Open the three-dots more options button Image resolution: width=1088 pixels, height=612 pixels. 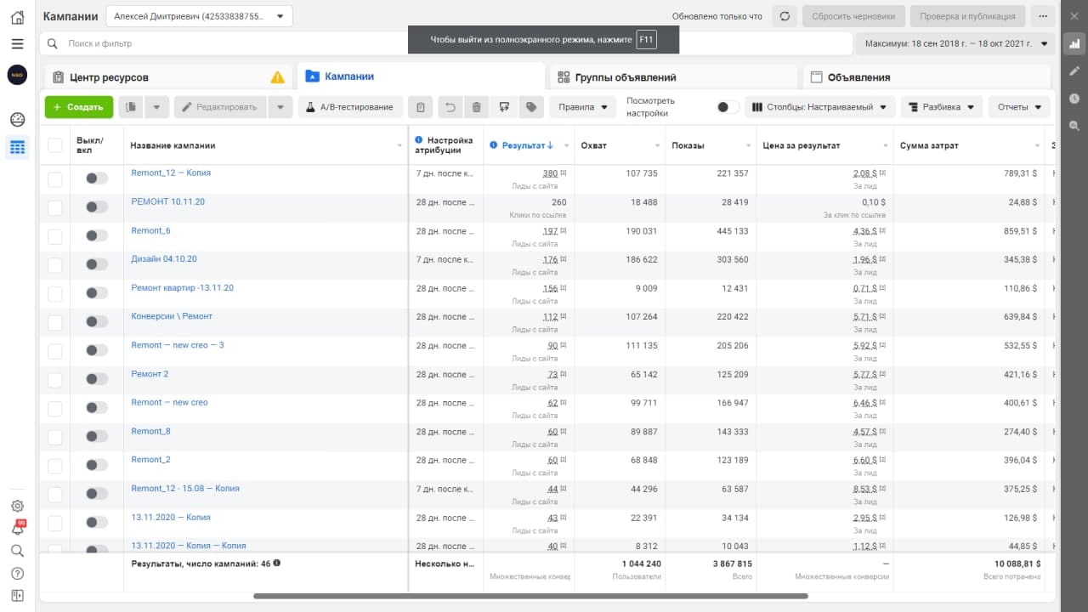(x=1043, y=16)
